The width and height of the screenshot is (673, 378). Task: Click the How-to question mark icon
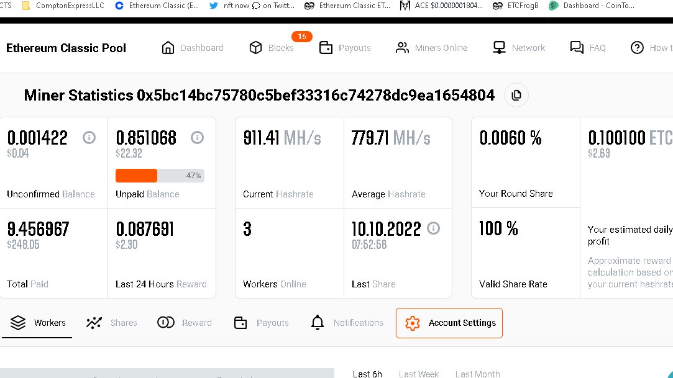click(637, 48)
